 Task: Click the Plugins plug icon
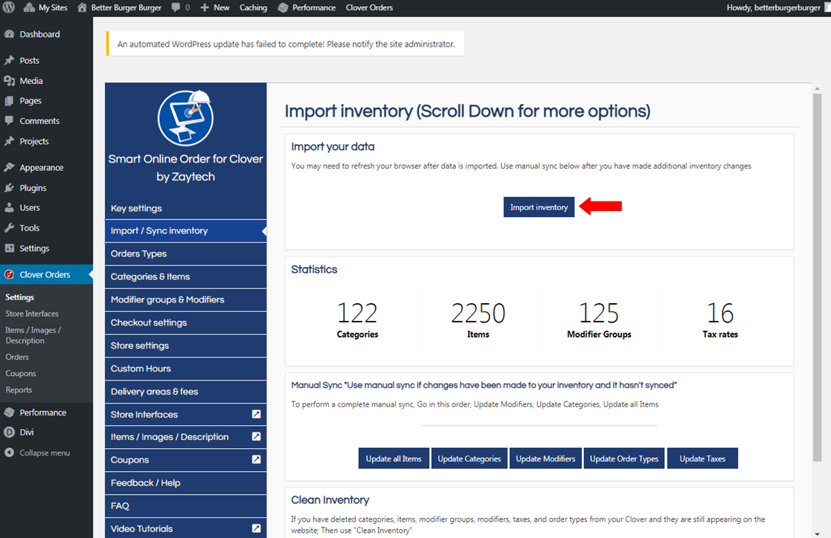pyautogui.click(x=9, y=187)
